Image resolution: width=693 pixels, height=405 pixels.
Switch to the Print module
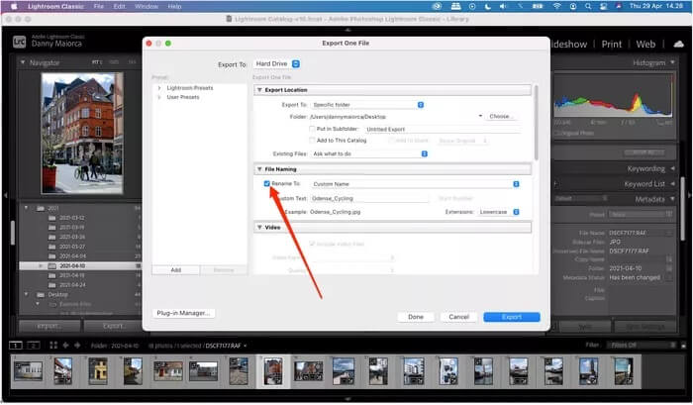pos(611,45)
